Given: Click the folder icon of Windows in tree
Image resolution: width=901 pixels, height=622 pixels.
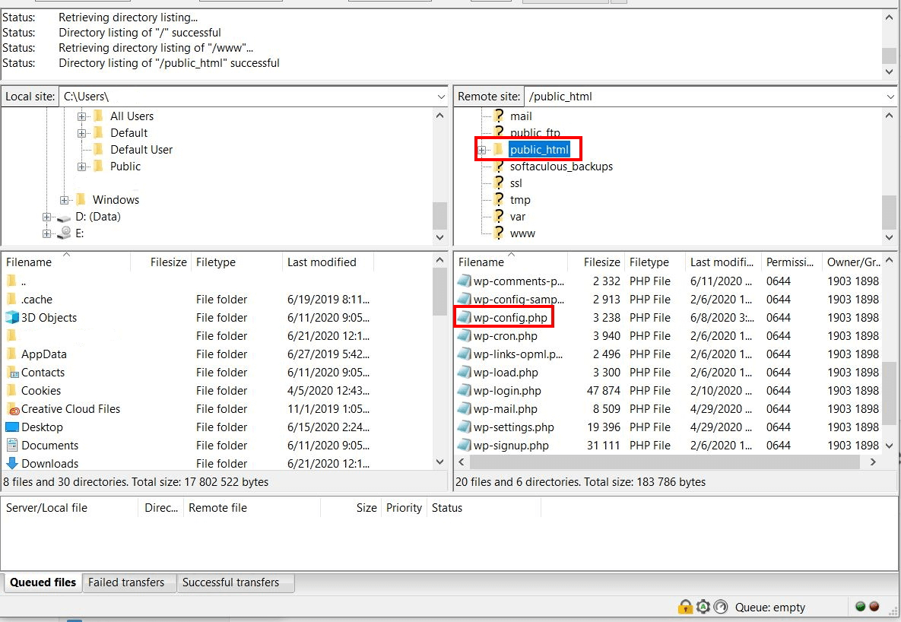Looking at the screenshot, I should tap(81, 199).
